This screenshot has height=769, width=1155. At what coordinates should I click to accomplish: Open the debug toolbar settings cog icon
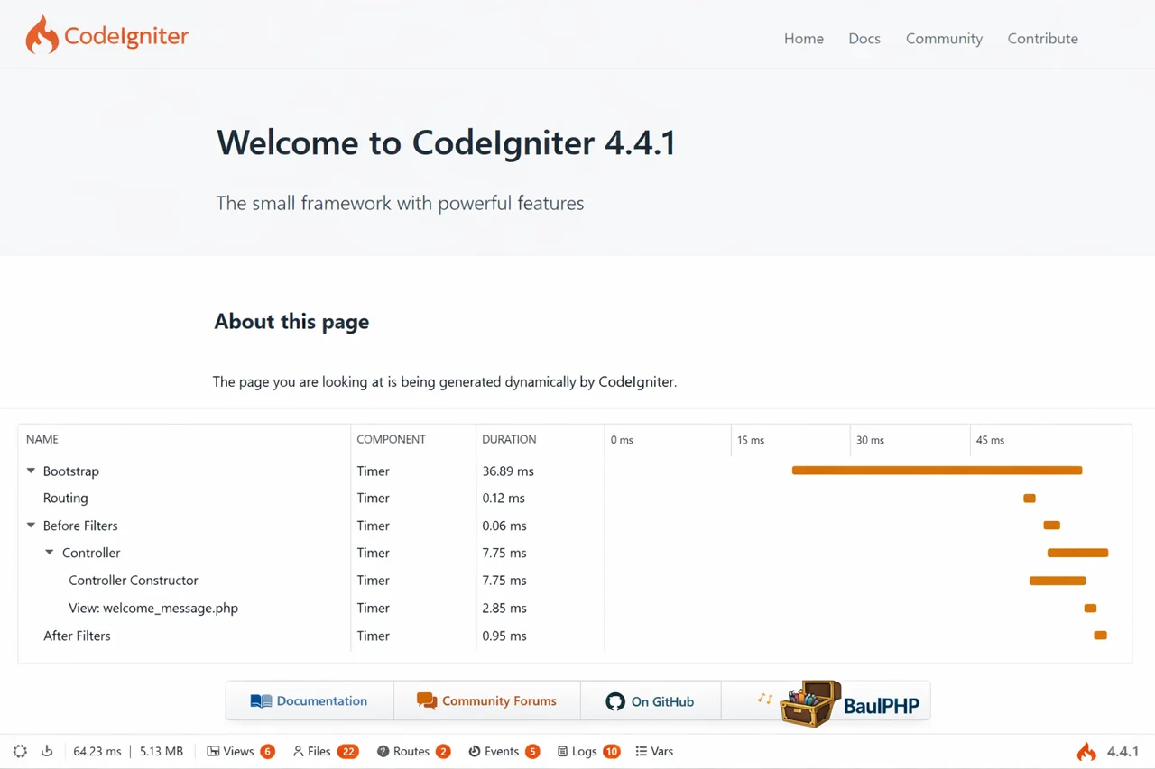click(20, 751)
